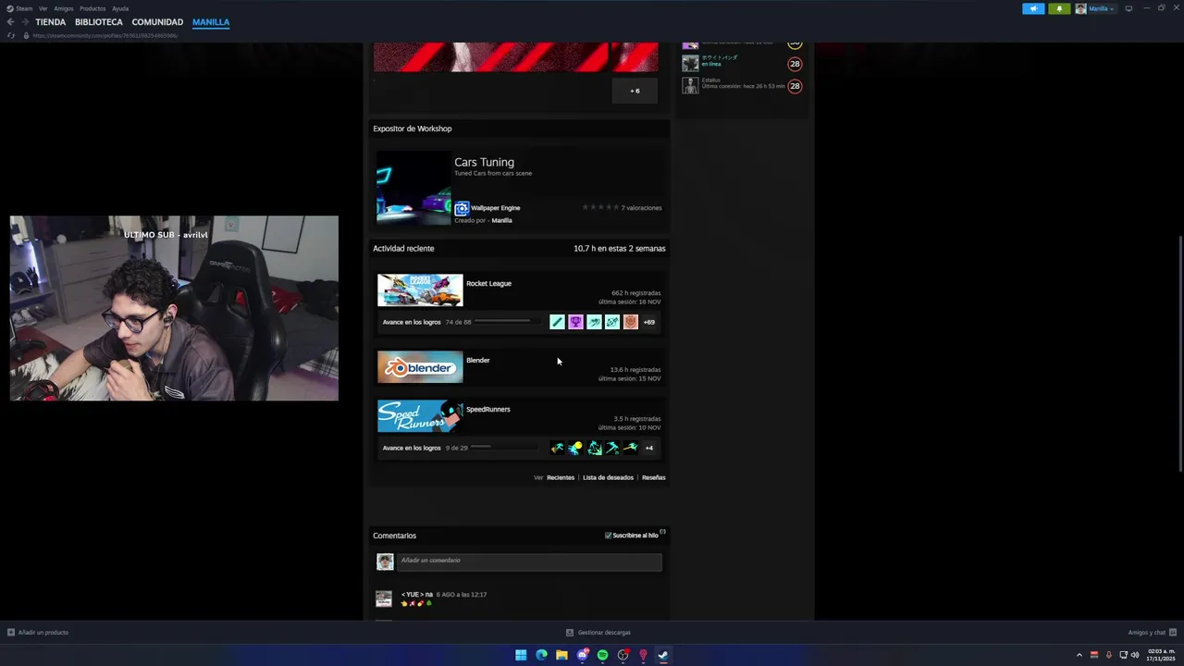Click the Steam forward navigation arrow
Screen dimensions: 1184x666
coord(25,22)
